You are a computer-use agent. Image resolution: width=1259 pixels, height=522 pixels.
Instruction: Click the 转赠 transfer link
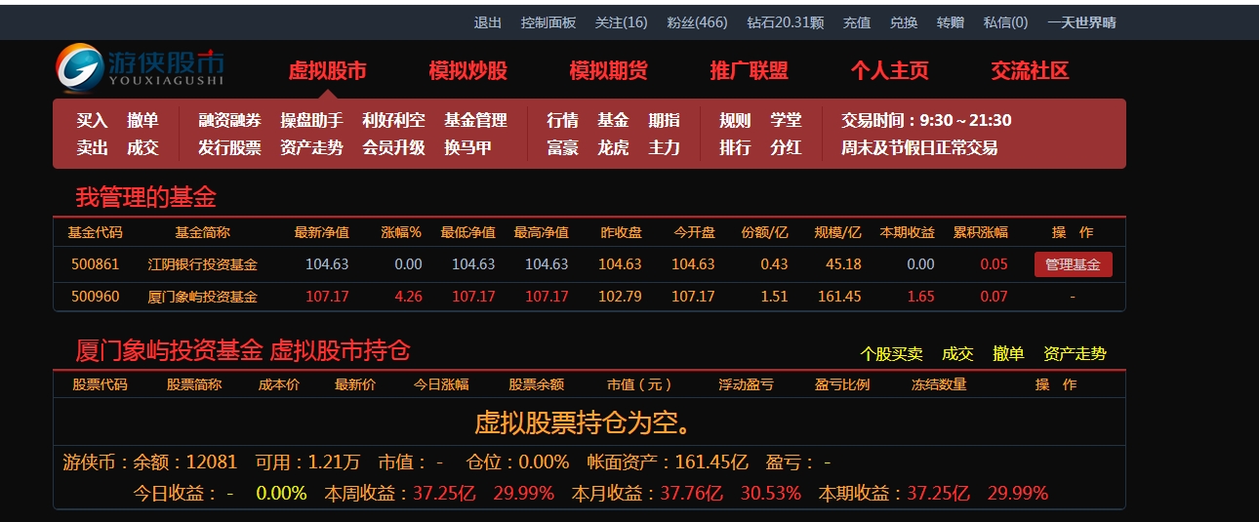[951, 22]
